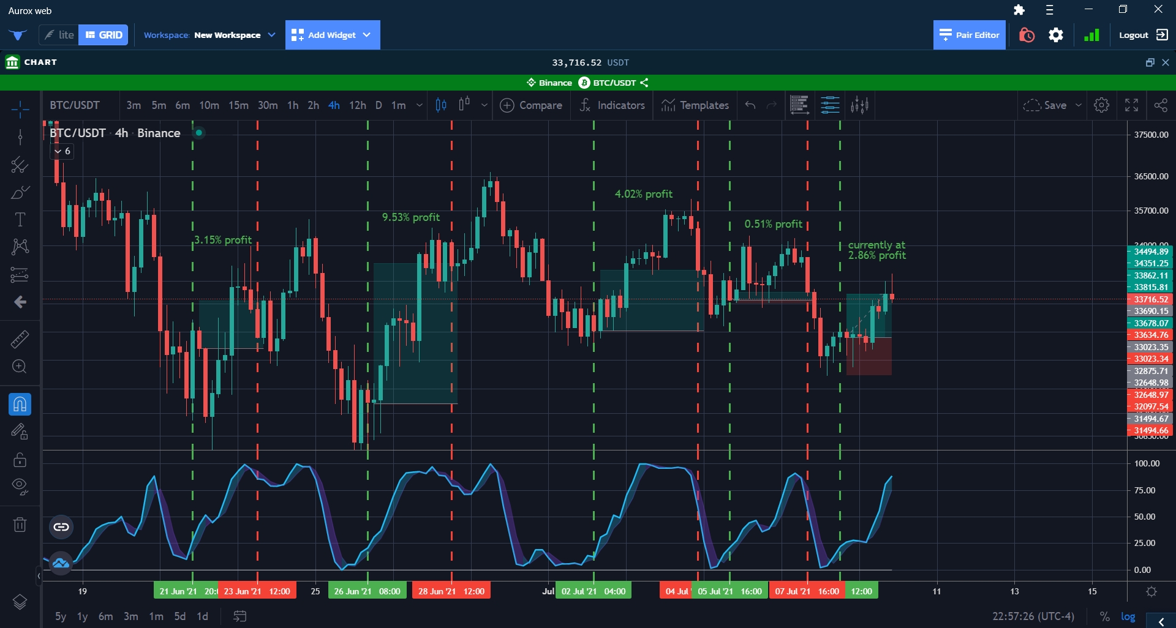The image size is (1176, 628).
Task: Select the ruler measure tool
Action: (x=20, y=339)
